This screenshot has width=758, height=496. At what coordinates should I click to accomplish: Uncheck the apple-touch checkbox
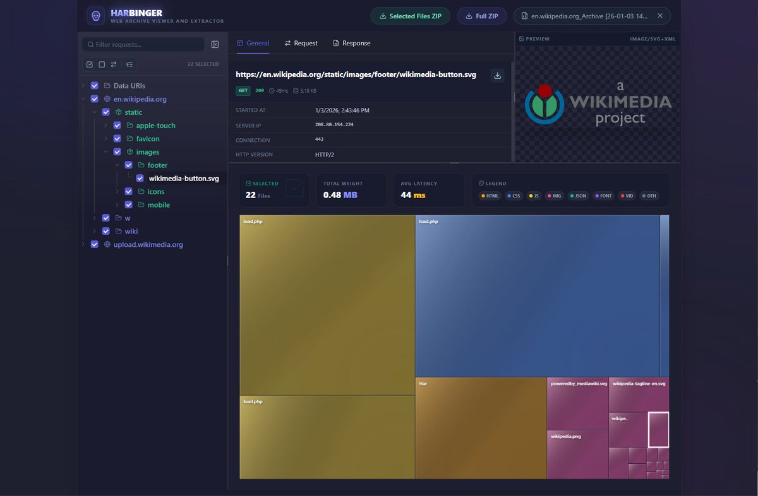(117, 126)
